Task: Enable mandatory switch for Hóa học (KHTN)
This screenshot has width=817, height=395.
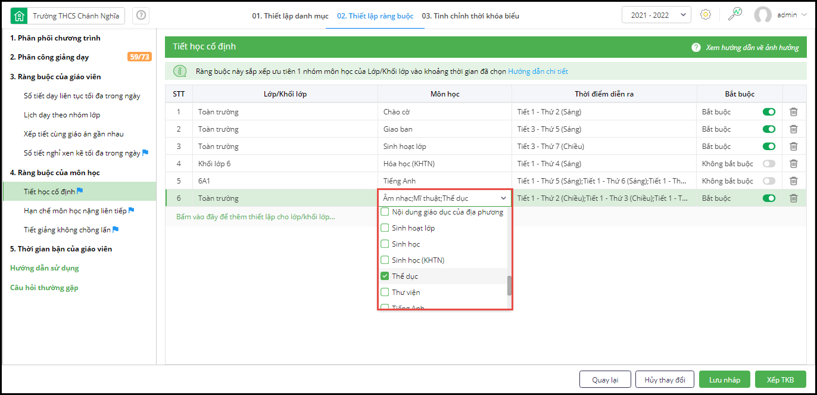Action: tap(769, 164)
